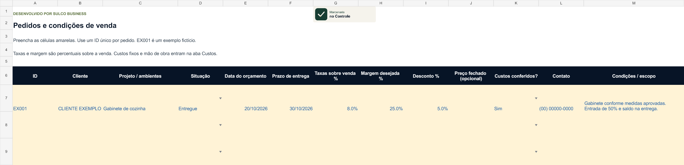Open the Situação dropdown in row 9
This screenshot has width=684, height=165.
coord(220,152)
